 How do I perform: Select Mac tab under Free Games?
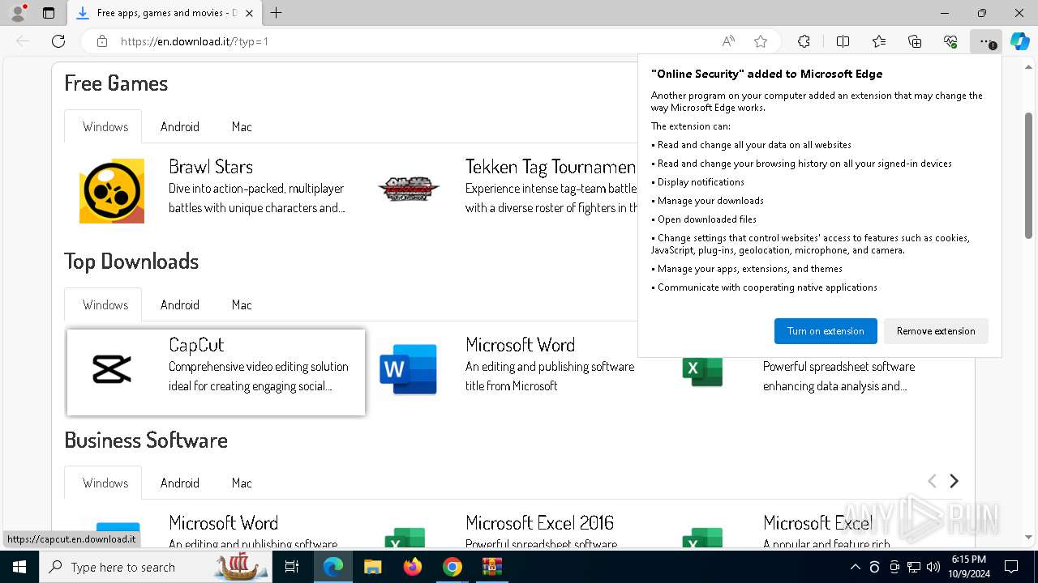click(242, 126)
